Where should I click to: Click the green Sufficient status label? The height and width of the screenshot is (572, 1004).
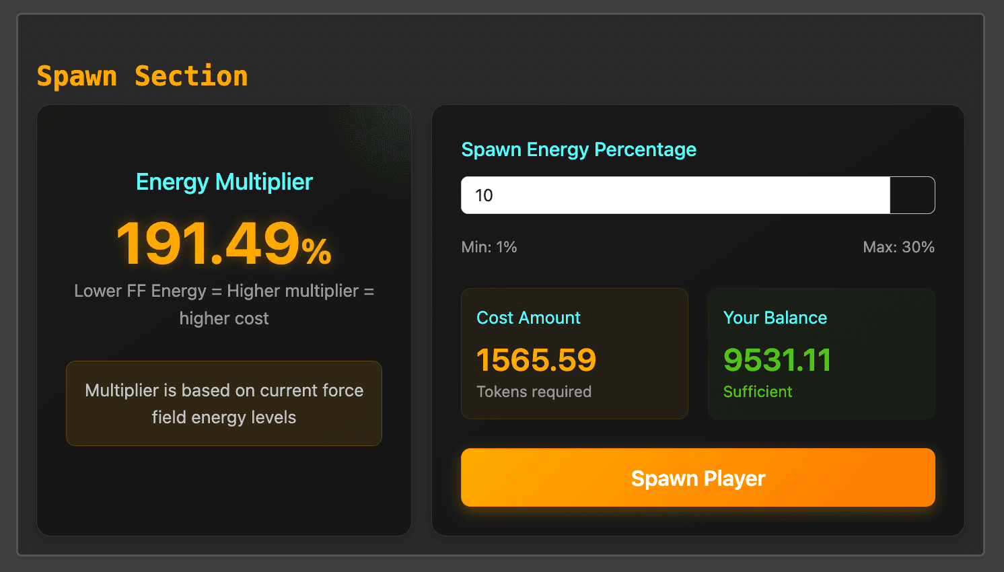[x=758, y=392]
